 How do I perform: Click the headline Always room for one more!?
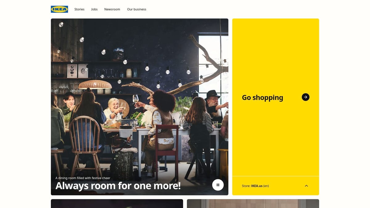click(x=118, y=186)
